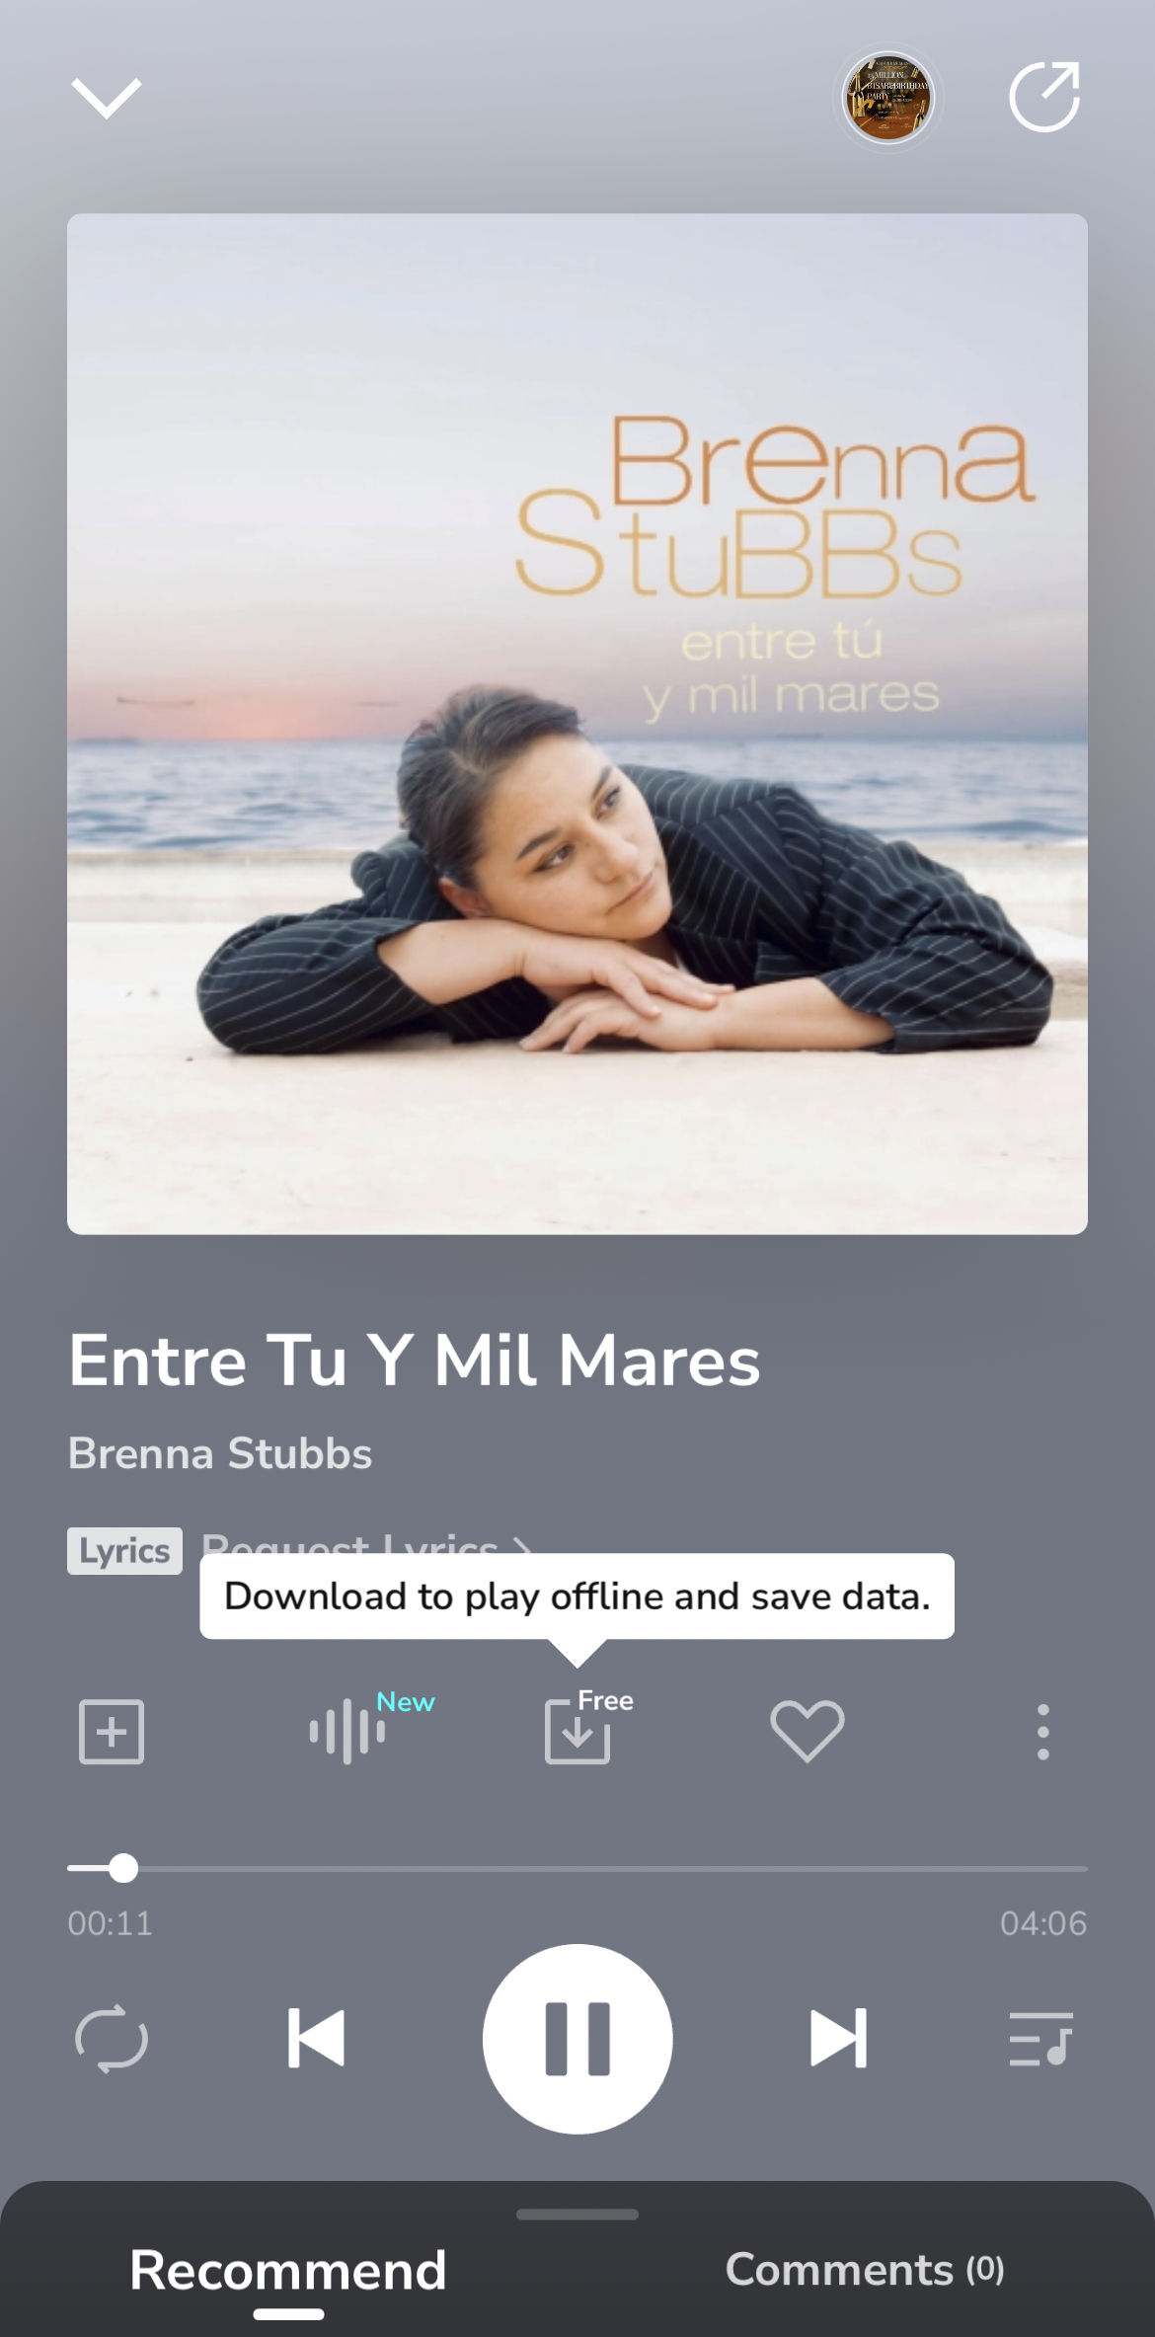Open Request Lyrics chevron link
This screenshot has width=1155, height=2337.
367,1543
